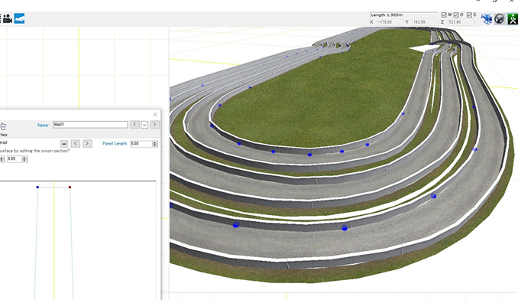Viewport: 518px width, 300px height.
Task: Click the material minus button
Action: tap(64, 144)
